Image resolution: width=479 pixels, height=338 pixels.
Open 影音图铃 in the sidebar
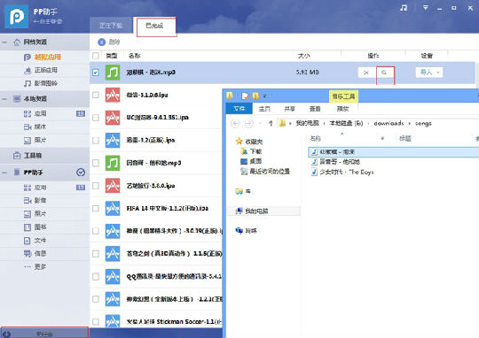coord(45,83)
